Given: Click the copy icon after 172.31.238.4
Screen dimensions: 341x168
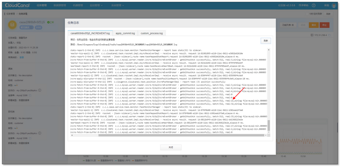Looking at the screenshot, I should [329, 35].
